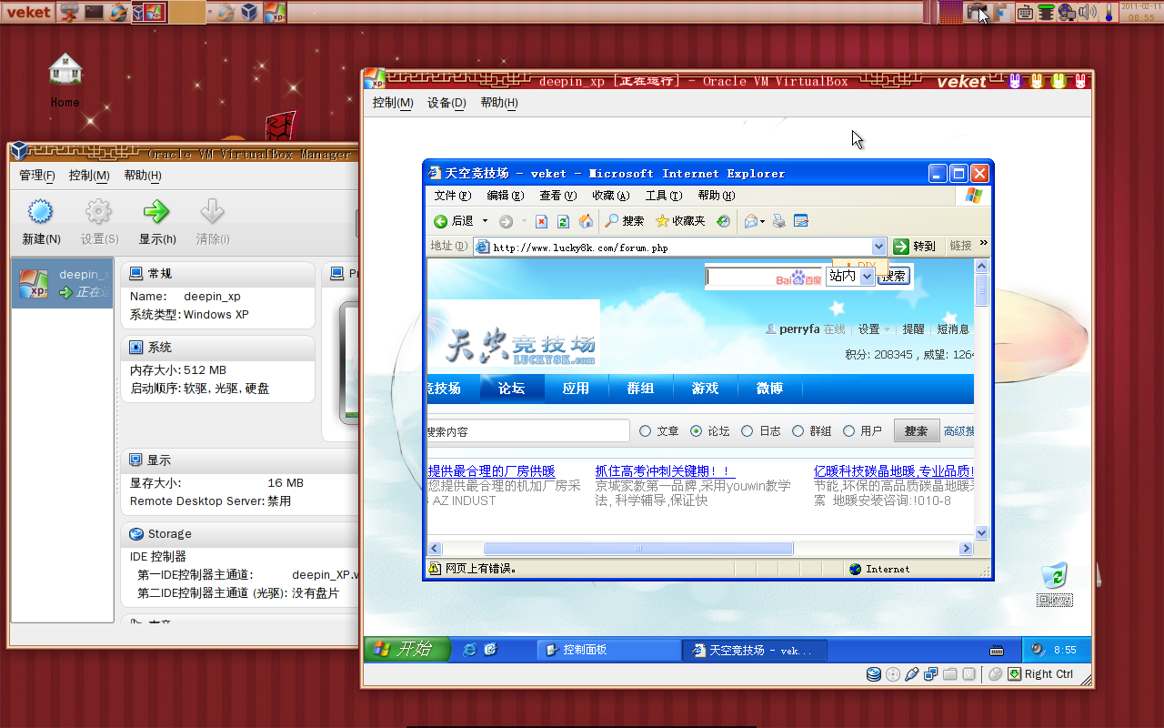Open the 提醒 link on forum page
Screen dimensions: 1164x728
tap(913, 329)
